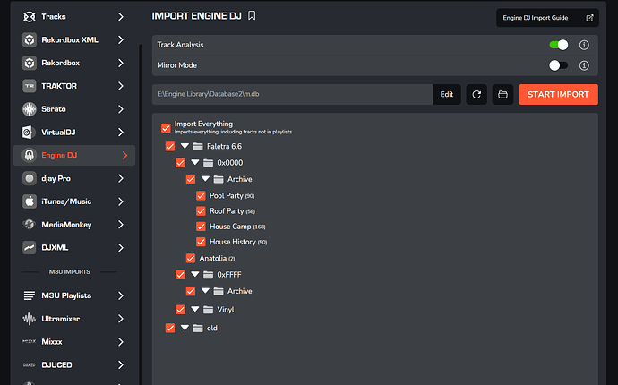Expand the Serato chevron arrow
This screenshot has height=385, width=618.
(121, 109)
